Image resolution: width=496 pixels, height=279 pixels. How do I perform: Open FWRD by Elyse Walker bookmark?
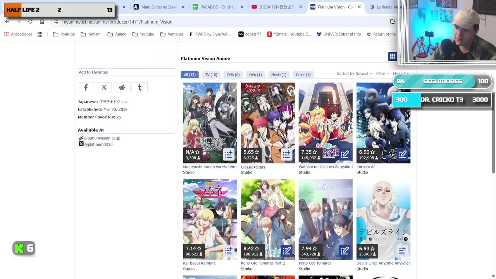coord(210,34)
